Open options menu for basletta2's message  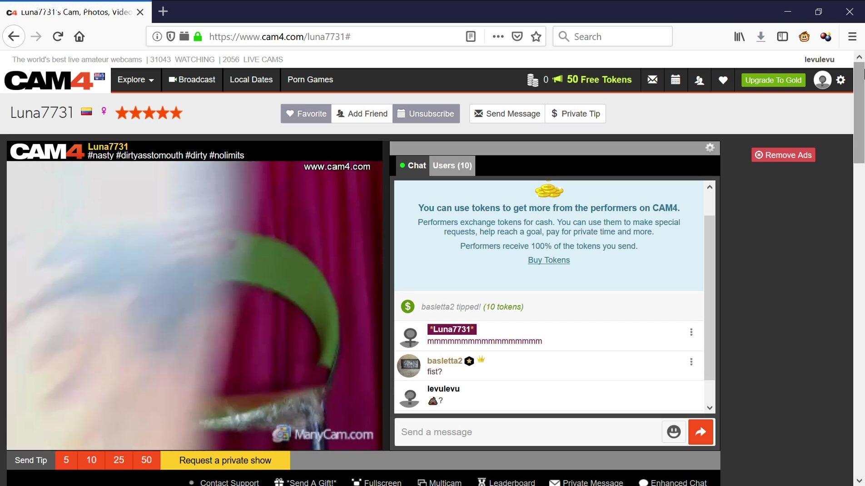point(691,362)
